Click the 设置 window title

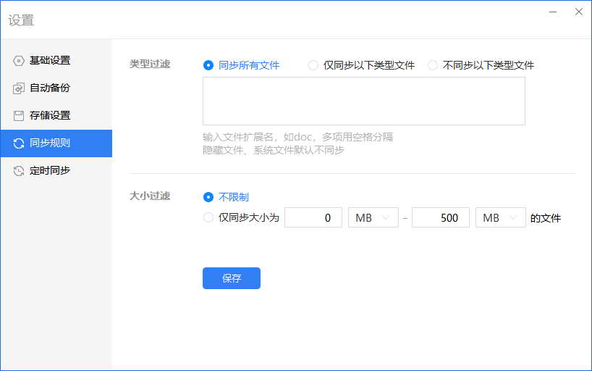pyautogui.click(x=22, y=20)
